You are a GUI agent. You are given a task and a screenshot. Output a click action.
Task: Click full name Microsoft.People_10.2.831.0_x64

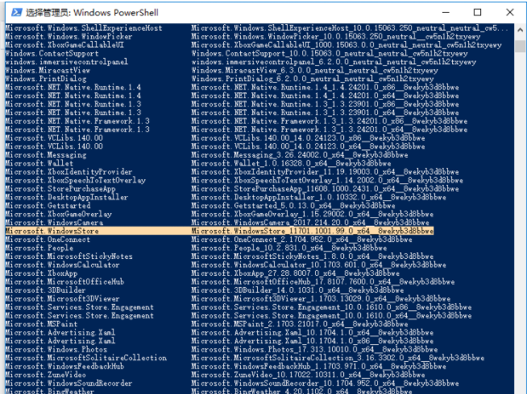pos(289,248)
